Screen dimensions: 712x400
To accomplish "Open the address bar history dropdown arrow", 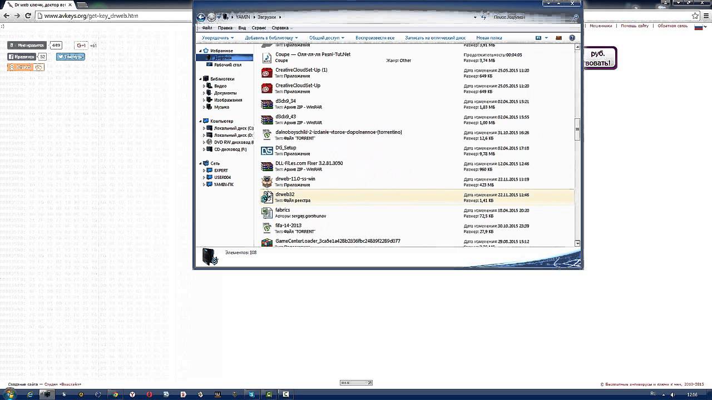I will 475,17.
